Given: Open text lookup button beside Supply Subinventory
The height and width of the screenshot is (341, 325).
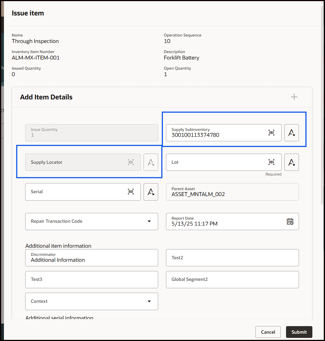Looking at the screenshot, I should (292, 133).
